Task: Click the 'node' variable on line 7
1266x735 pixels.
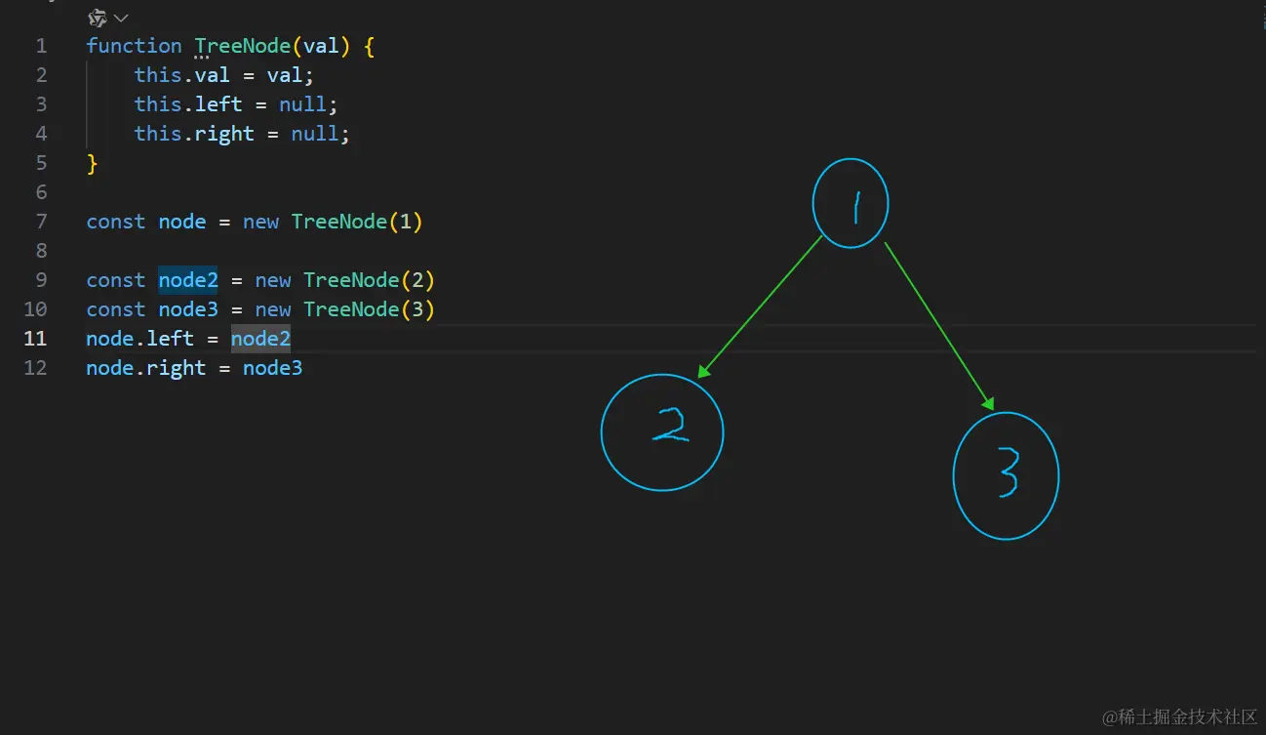Action: (182, 222)
